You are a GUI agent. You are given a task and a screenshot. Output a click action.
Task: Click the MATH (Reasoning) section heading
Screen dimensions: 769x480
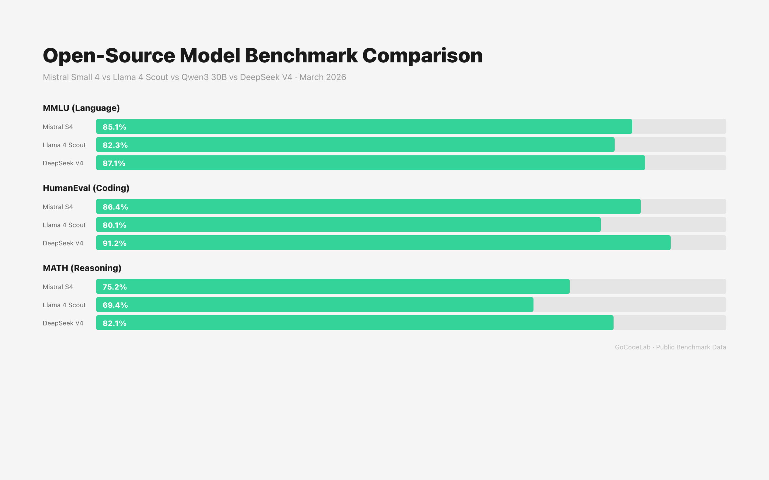click(82, 268)
